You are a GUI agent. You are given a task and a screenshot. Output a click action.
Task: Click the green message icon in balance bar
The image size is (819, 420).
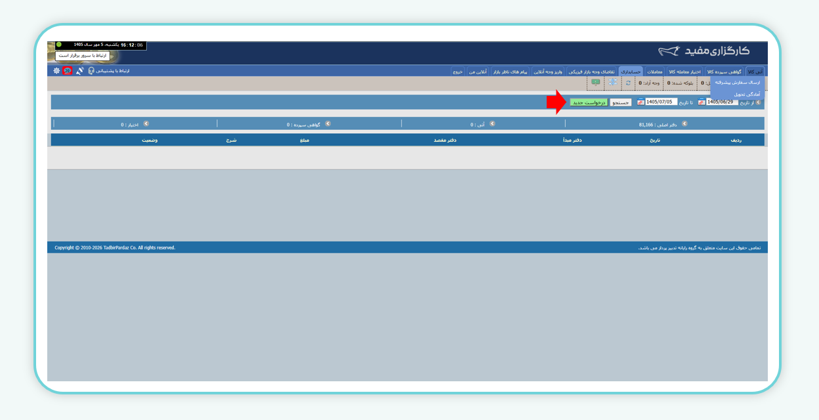(x=595, y=82)
